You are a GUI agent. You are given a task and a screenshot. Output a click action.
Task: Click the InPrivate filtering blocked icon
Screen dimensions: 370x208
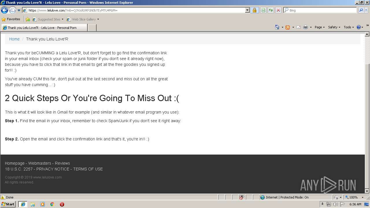(242, 197)
